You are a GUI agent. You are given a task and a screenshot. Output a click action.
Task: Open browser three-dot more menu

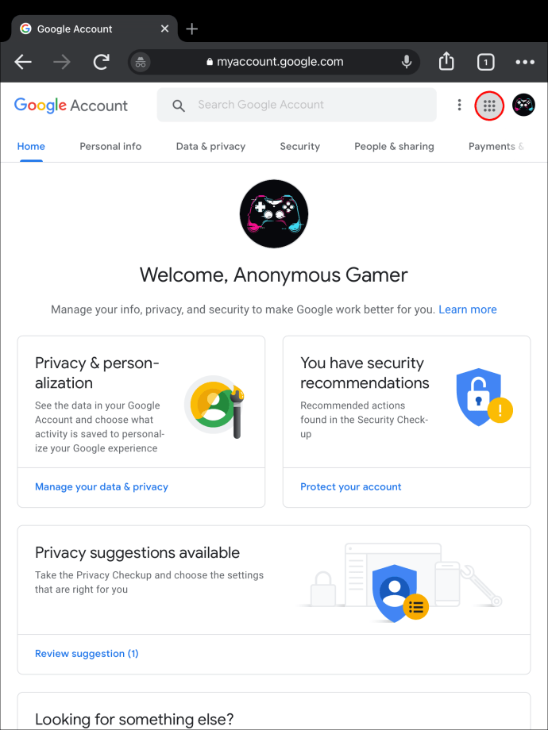click(525, 62)
